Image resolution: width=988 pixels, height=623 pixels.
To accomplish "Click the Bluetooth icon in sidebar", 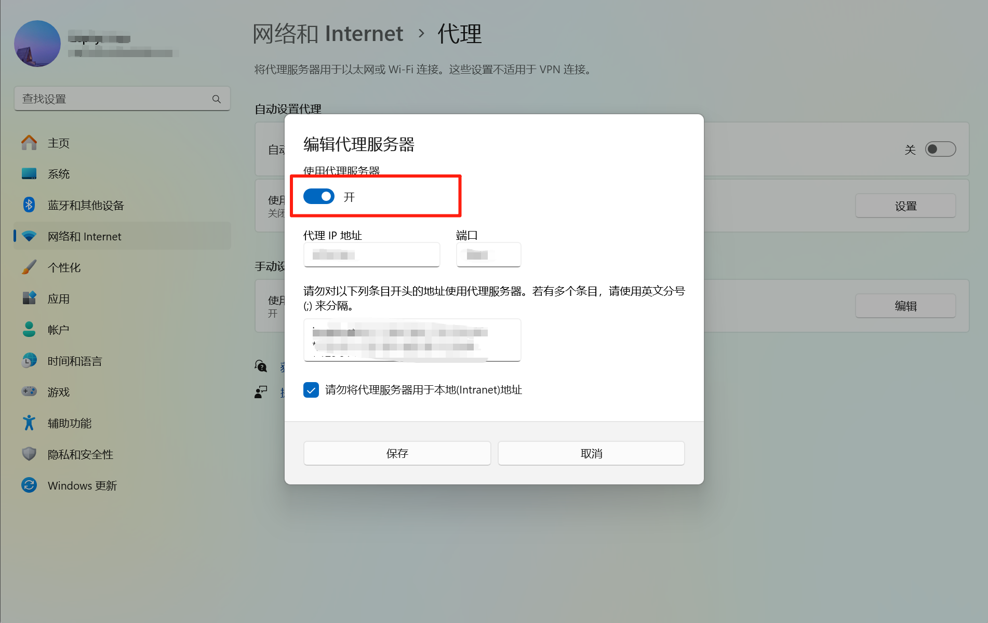I will (x=29, y=205).
